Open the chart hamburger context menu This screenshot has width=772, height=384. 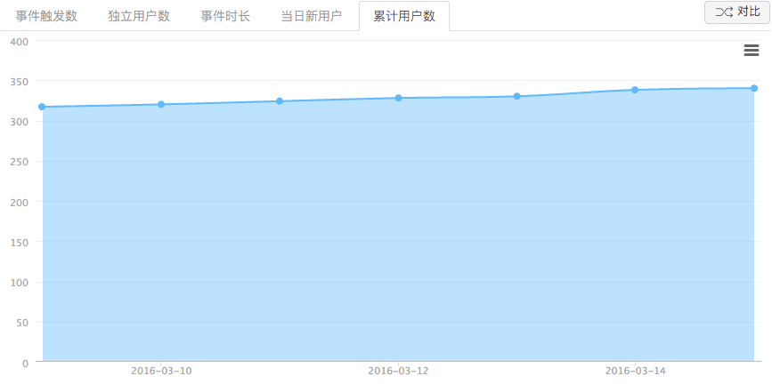(x=751, y=50)
